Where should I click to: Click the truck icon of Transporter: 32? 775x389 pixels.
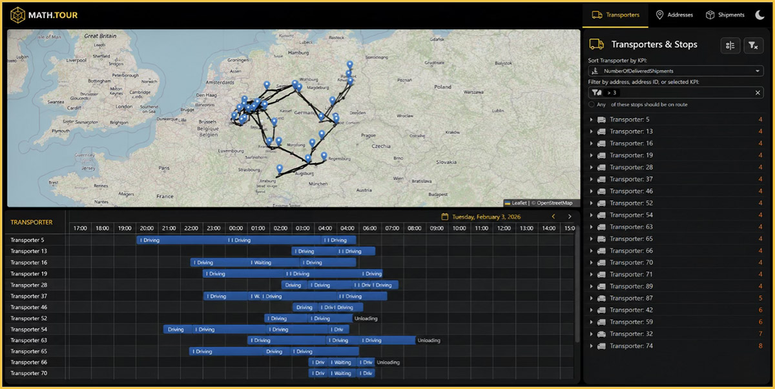[x=601, y=334]
